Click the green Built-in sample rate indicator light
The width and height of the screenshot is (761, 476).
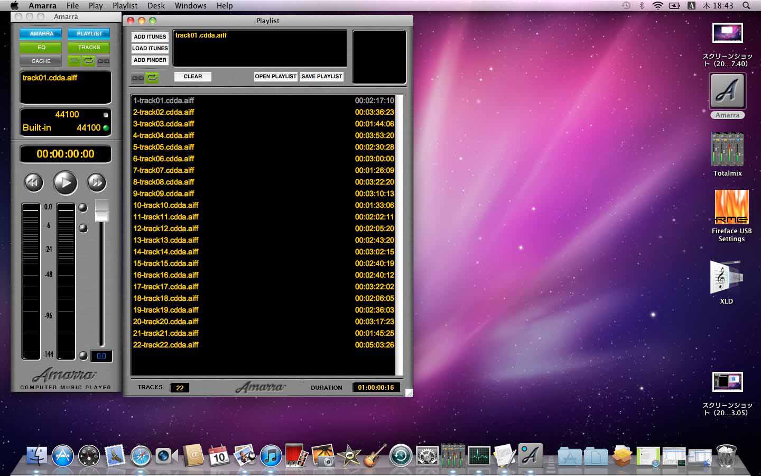click(106, 127)
